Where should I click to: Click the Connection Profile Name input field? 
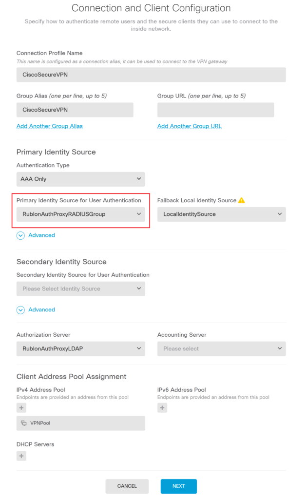[x=151, y=74]
